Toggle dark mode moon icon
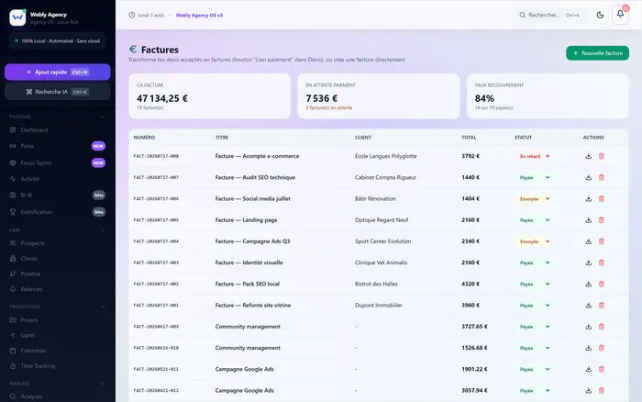The height and width of the screenshot is (402, 642). coord(600,16)
